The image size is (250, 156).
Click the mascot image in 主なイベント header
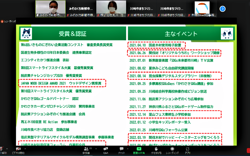tap(227, 34)
